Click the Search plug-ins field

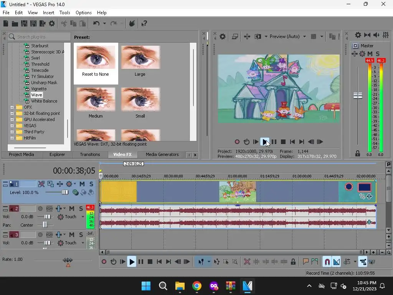(x=40, y=37)
